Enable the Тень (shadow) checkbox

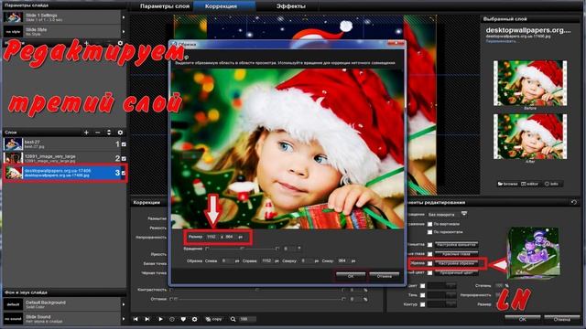pos(423,295)
